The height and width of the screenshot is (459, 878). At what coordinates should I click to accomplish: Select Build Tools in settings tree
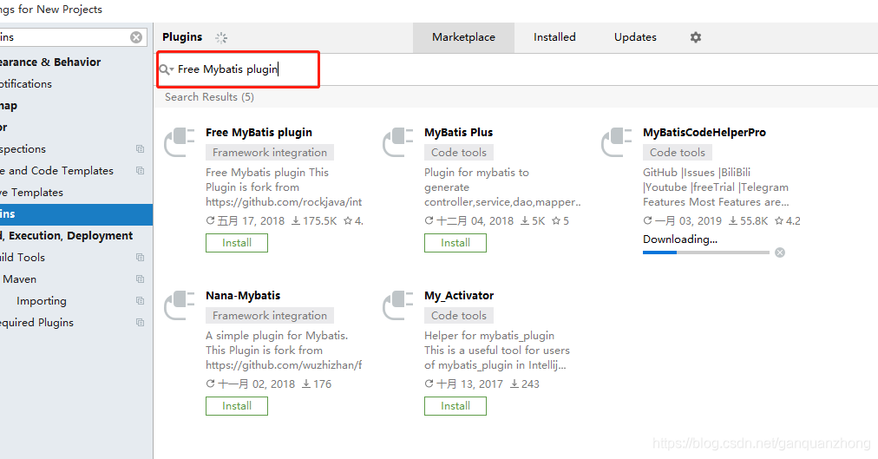[23, 258]
